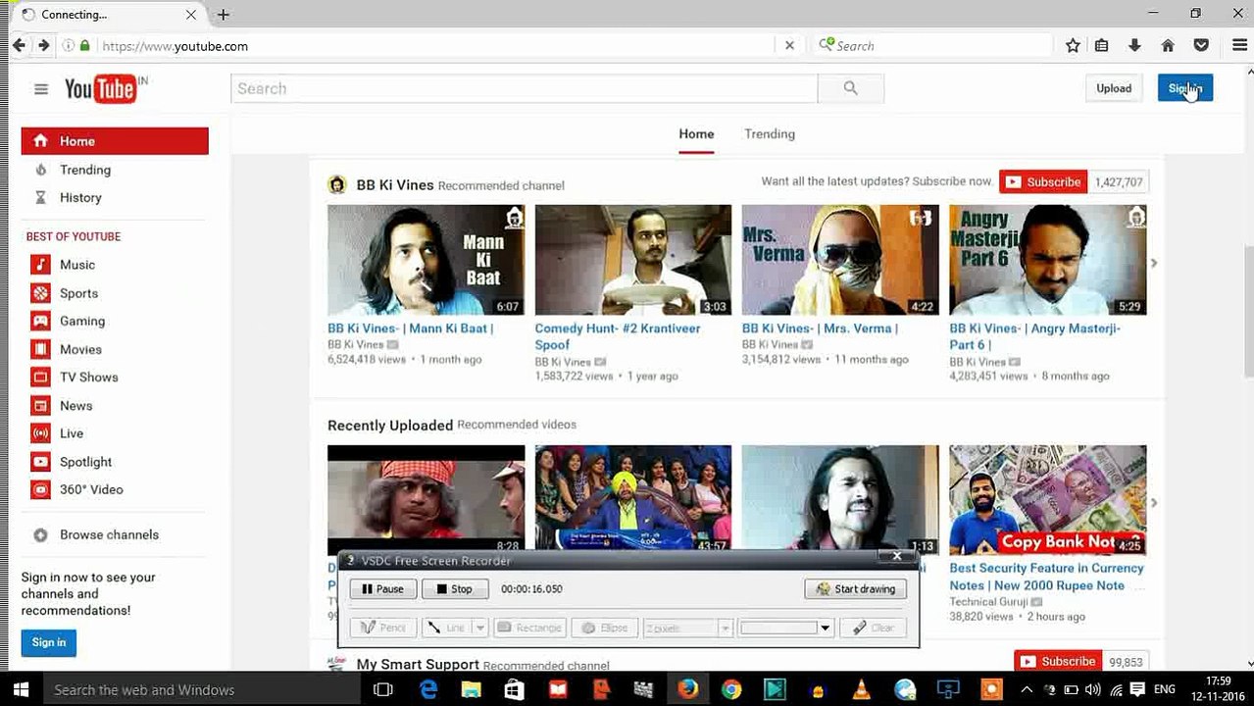
Task: Show next BB Ki Vines videos arrow
Action: 1154,263
